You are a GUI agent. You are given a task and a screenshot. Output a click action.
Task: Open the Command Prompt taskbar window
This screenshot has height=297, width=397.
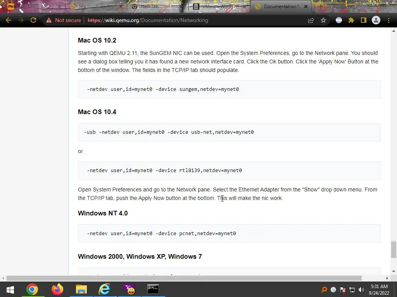(153, 289)
